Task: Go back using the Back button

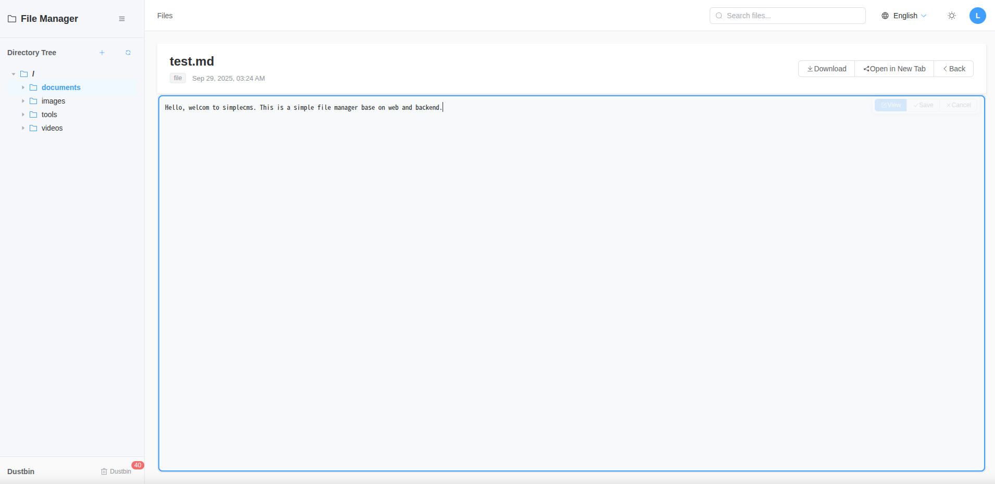Action: tap(953, 69)
